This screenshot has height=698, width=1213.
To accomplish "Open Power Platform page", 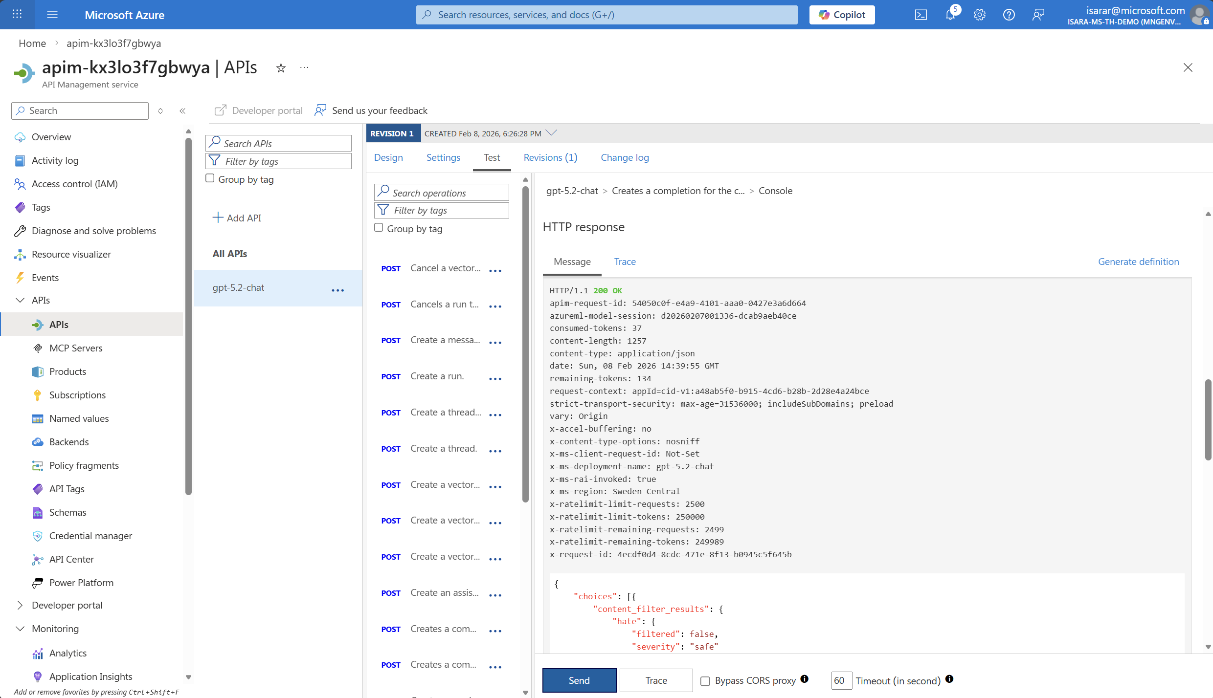I will (x=81, y=583).
